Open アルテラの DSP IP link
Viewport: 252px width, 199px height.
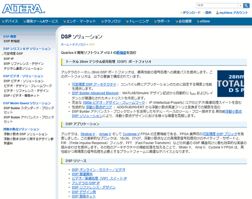(x=86, y=183)
